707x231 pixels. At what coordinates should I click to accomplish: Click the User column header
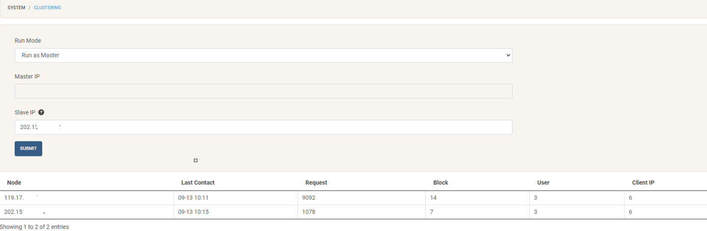[x=543, y=182]
